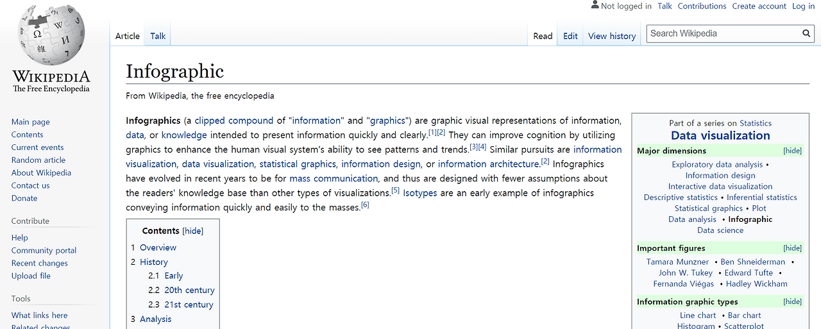Follow the "graphics" link in first sentence
This screenshot has width=821, height=329.
pos(388,121)
